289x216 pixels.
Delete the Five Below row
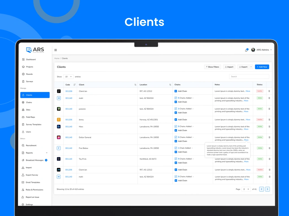[x=269, y=148]
